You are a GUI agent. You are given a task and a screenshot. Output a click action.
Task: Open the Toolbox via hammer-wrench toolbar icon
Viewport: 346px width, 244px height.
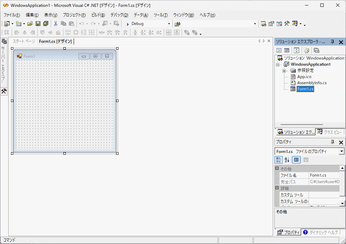(x=287, y=24)
